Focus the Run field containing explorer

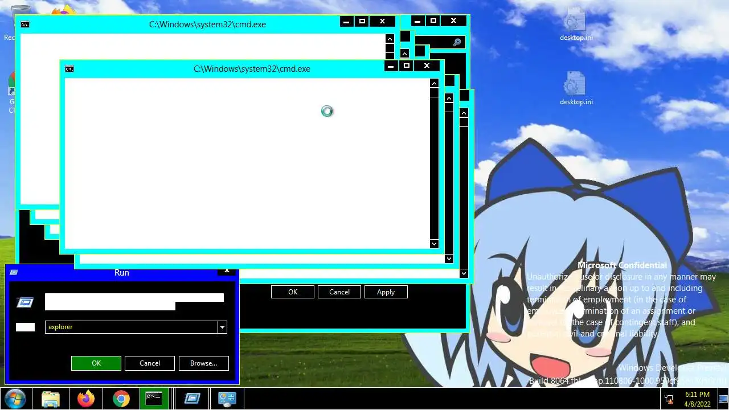tap(132, 327)
